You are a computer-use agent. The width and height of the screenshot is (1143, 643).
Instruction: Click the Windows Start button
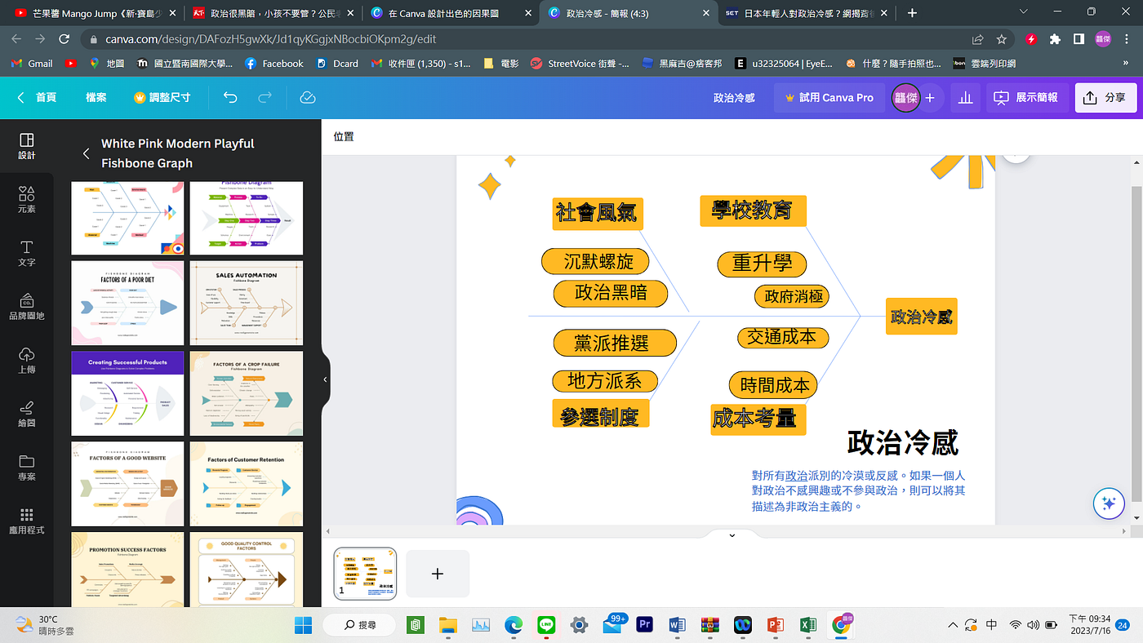[x=303, y=625]
